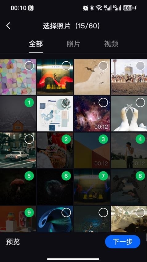This screenshot has height=262, width=147.
Task: Switch to the 视频 tab
Action: (x=111, y=44)
